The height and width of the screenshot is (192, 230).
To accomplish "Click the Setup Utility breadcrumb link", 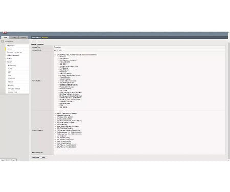I will 36,37.
